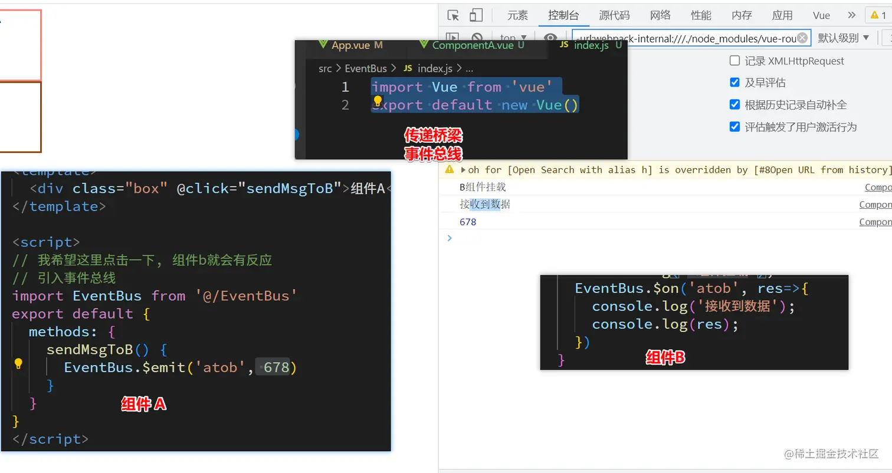Expand the overridden alias warning message
Image resolution: width=892 pixels, height=473 pixels.
pyautogui.click(x=463, y=170)
